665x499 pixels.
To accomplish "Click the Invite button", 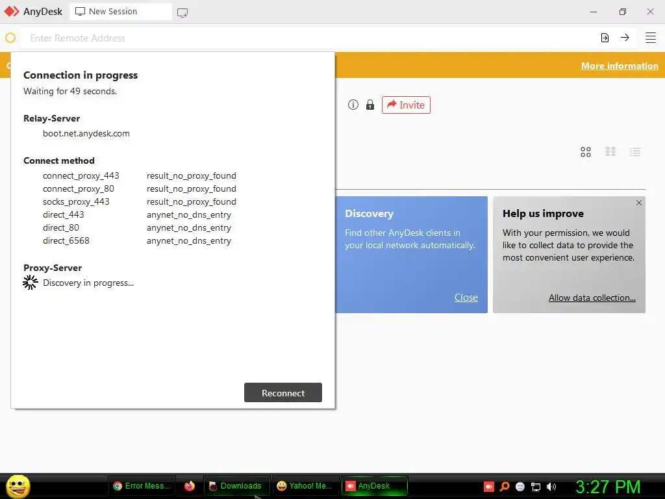I will (406, 105).
